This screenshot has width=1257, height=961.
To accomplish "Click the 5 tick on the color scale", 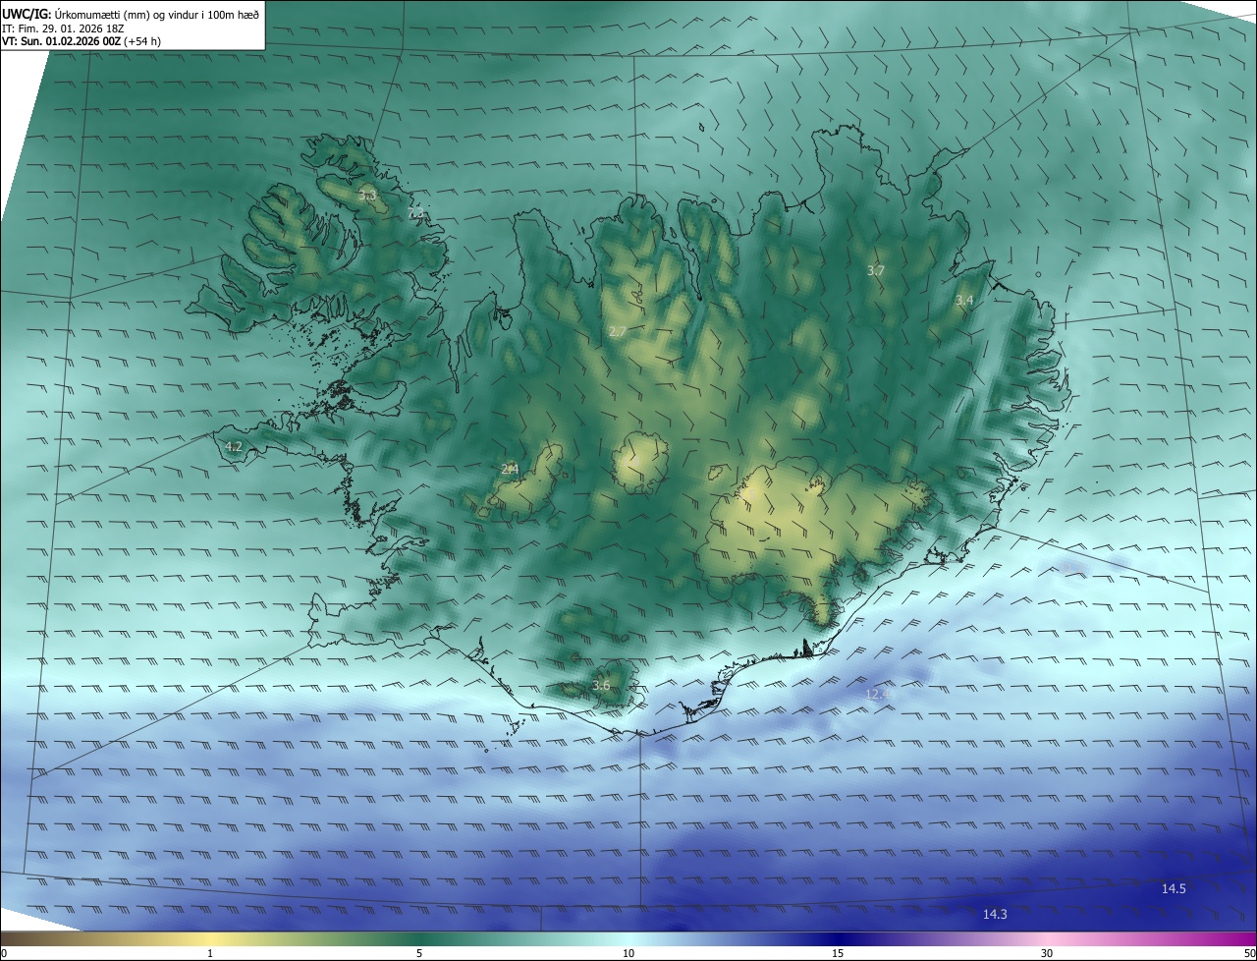I will pyautogui.click(x=419, y=953).
